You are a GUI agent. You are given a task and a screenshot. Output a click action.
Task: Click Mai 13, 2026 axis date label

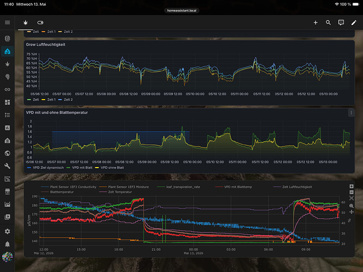(193, 254)
